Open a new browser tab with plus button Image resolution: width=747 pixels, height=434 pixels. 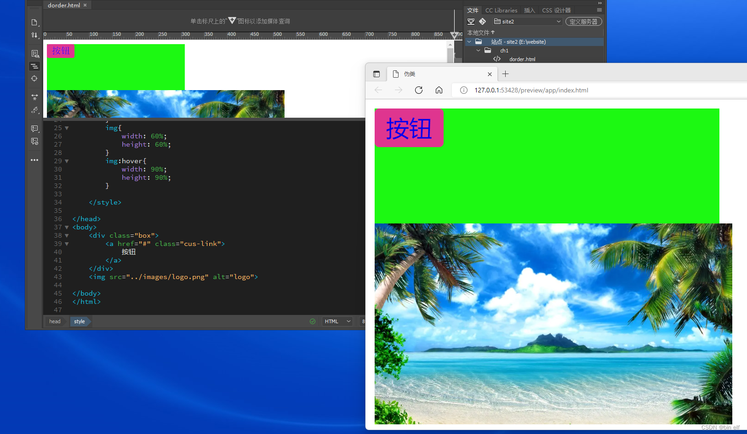point(506,74)
